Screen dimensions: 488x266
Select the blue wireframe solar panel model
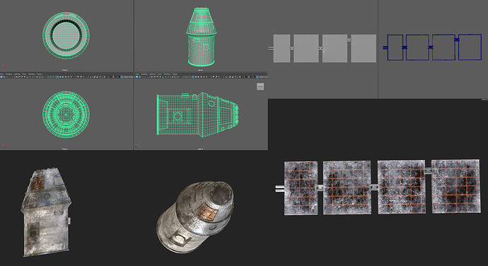[433, 47]
